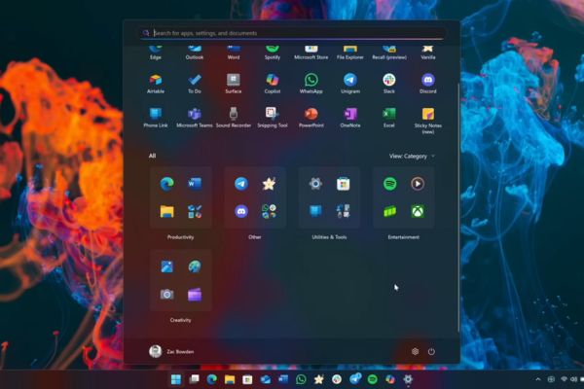The image size is (584, 389).
Task: Open Media Player in Entertainment category
Action: [x=418, y=184]
